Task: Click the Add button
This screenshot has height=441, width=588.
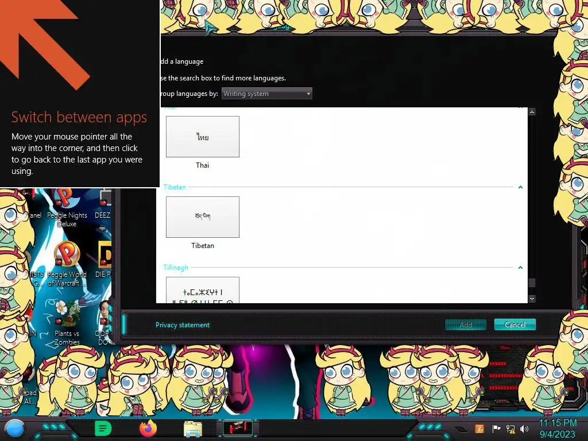Action: pyautogui.click(x=465, y=325)
